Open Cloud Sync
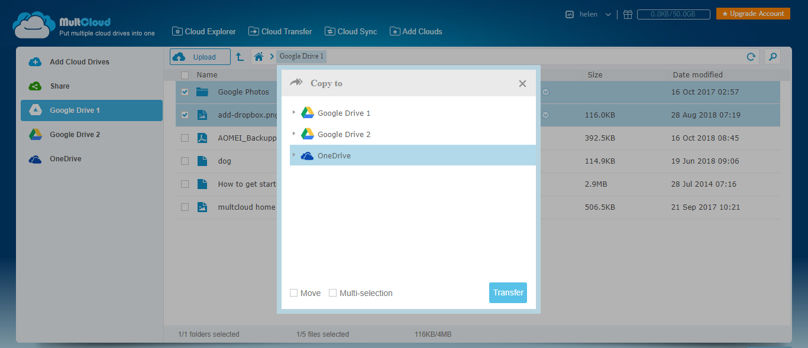Screen dimensions: 808x348 [350, 31]
